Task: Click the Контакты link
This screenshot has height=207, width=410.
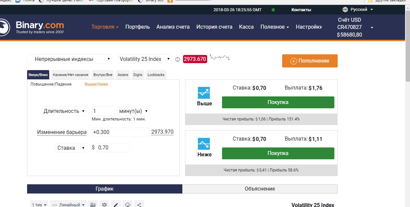Action: [x=301, y=10]
